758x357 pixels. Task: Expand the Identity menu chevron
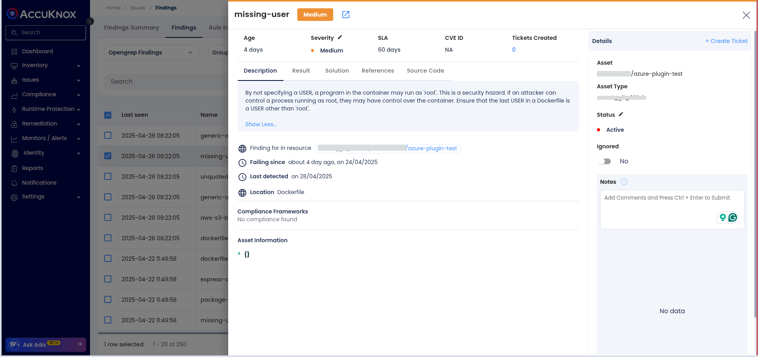tap(79, 153)
